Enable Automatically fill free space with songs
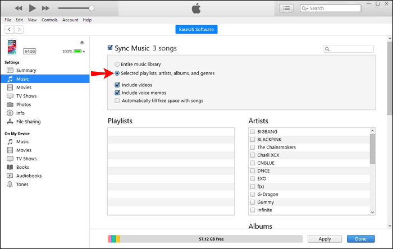The image size is (393, 249). click(117, 101)
